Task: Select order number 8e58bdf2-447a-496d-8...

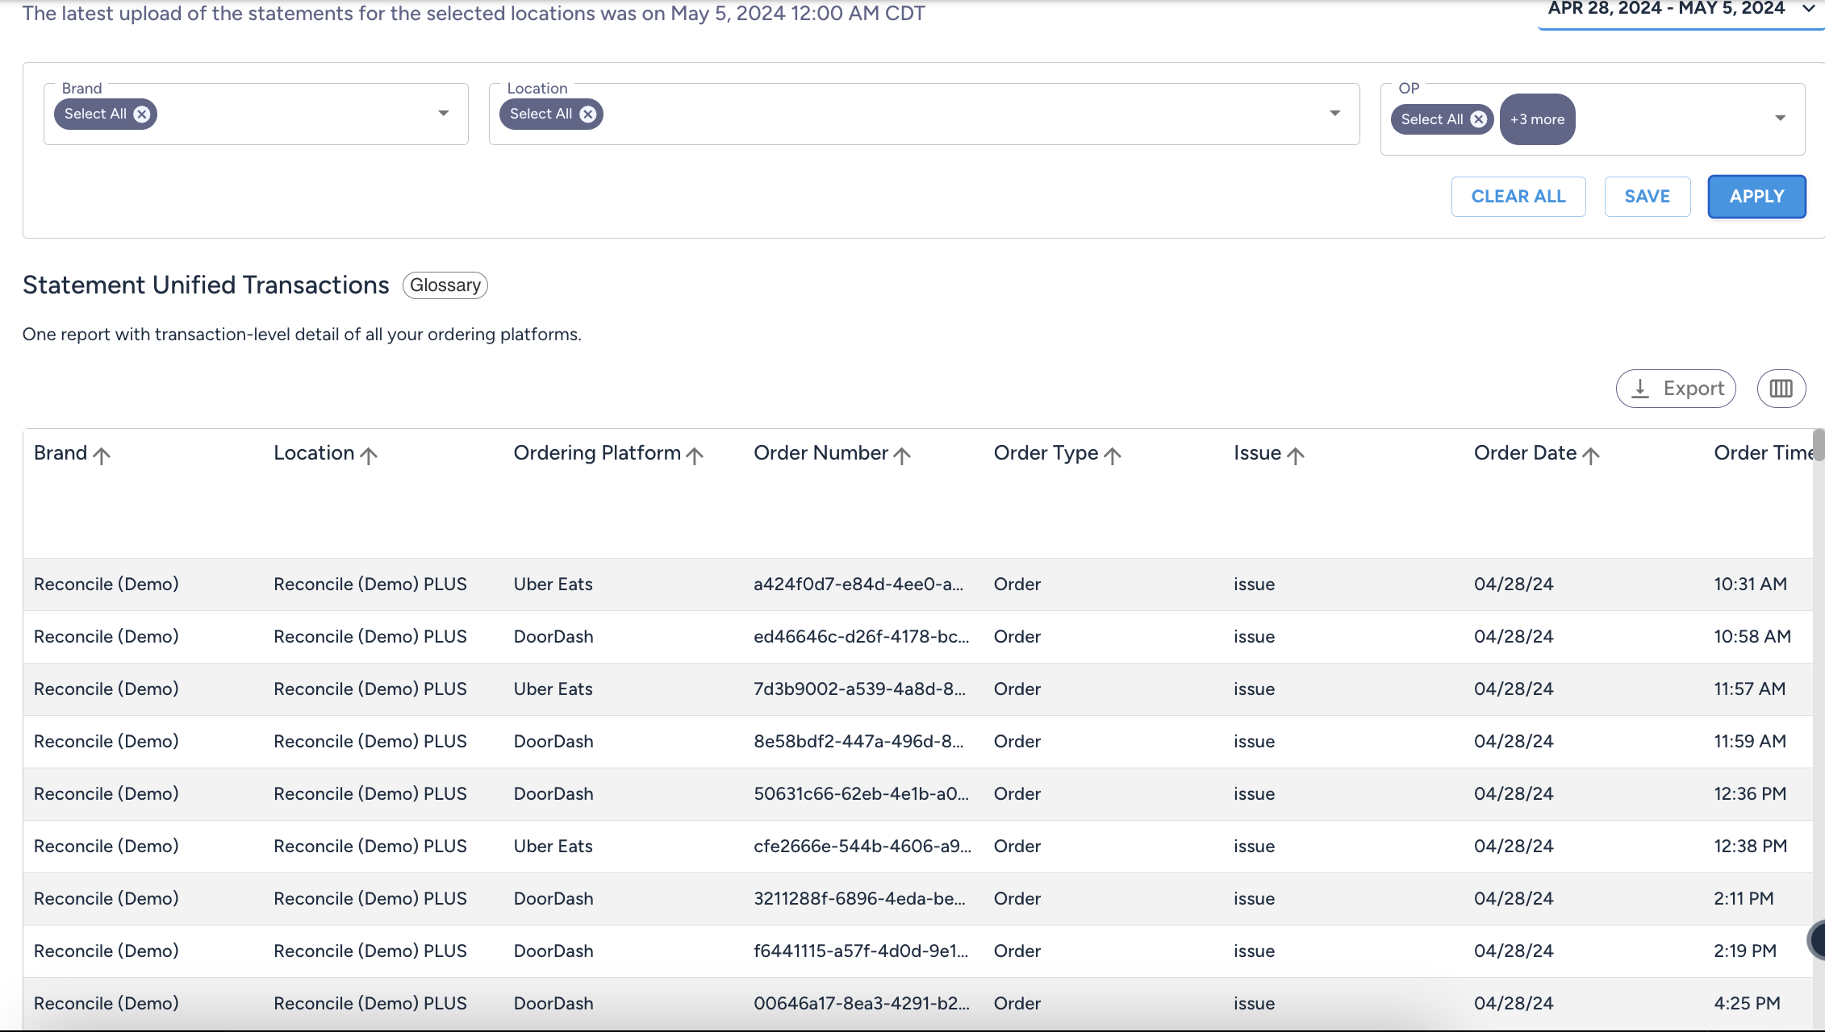Action: 858,742
